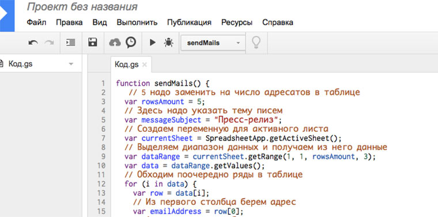Open the Вид menu
The image size is (438, 217).
pyautogui.click(x=100, y=22)
